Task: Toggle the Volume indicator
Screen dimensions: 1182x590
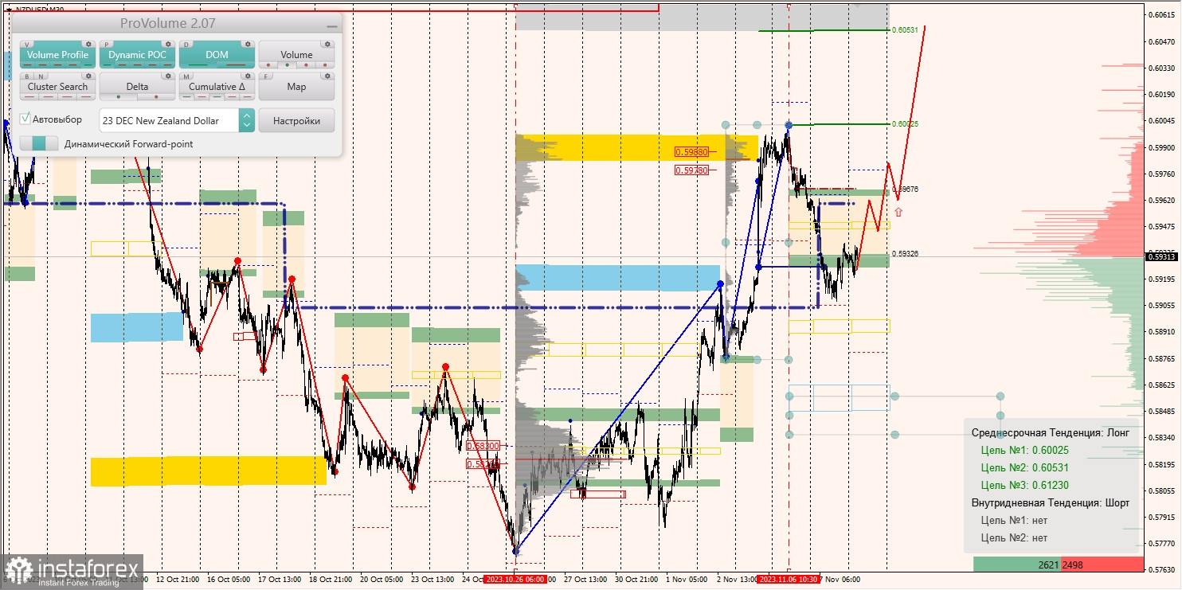Action: [296, 55]
